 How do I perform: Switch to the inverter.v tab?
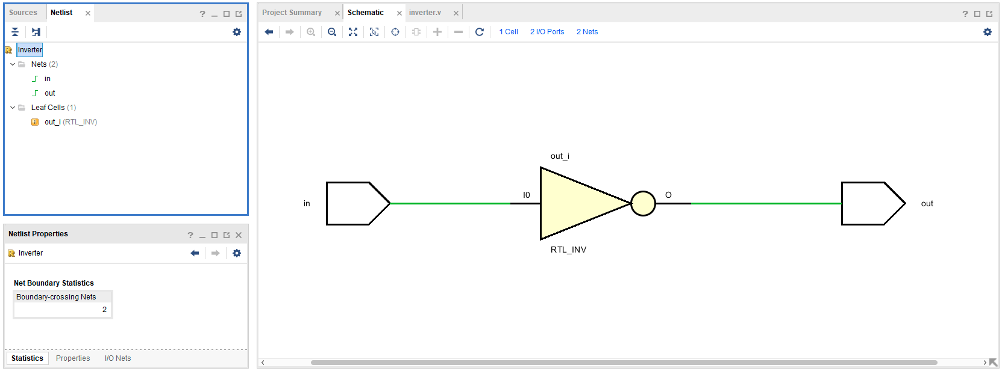tap(425, 13)
